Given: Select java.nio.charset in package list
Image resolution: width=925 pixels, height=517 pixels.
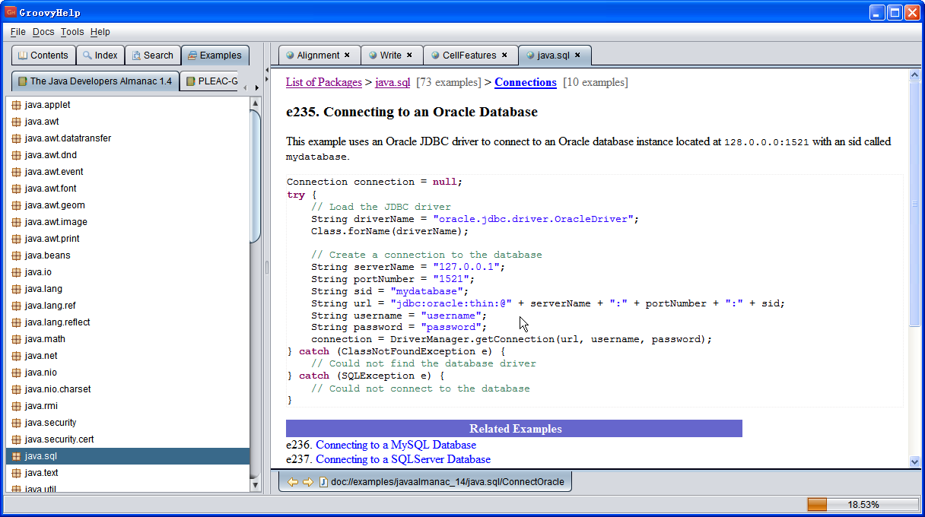Looking at the screenshot, I should (128, 389).
